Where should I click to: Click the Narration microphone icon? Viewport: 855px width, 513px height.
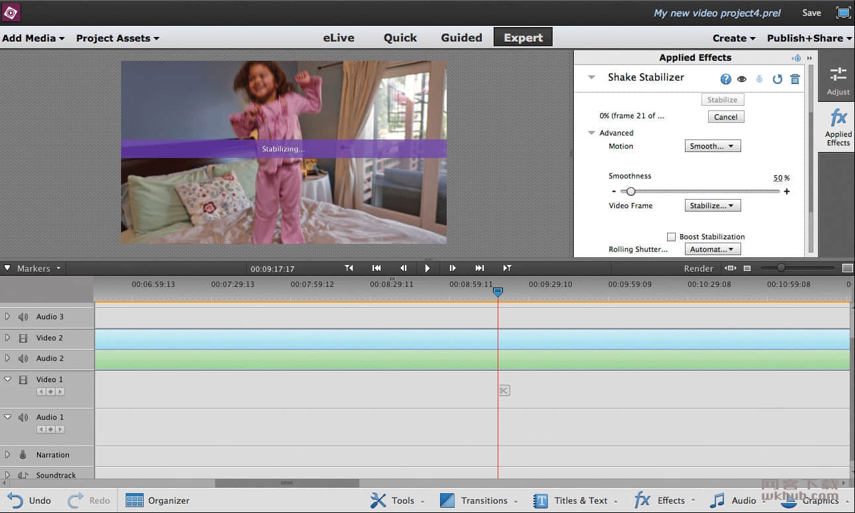tap(22, 455)
